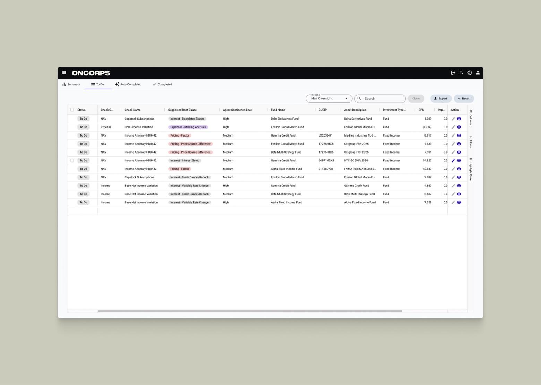Viewport: 541px width, 385px height.
Task: Edit row with BPS 4.860
Action: coord(453,186)
